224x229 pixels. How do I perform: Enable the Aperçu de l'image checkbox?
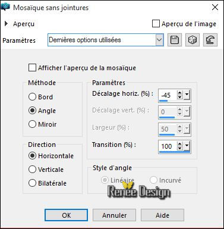(x=156, y=24)
